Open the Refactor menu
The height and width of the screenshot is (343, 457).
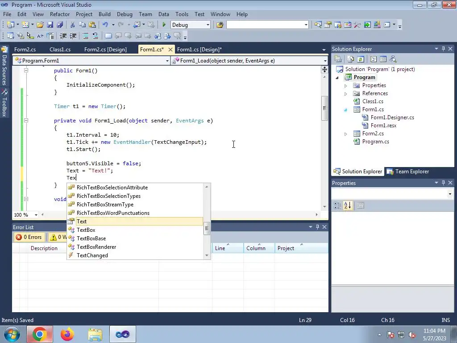point(60,14)
